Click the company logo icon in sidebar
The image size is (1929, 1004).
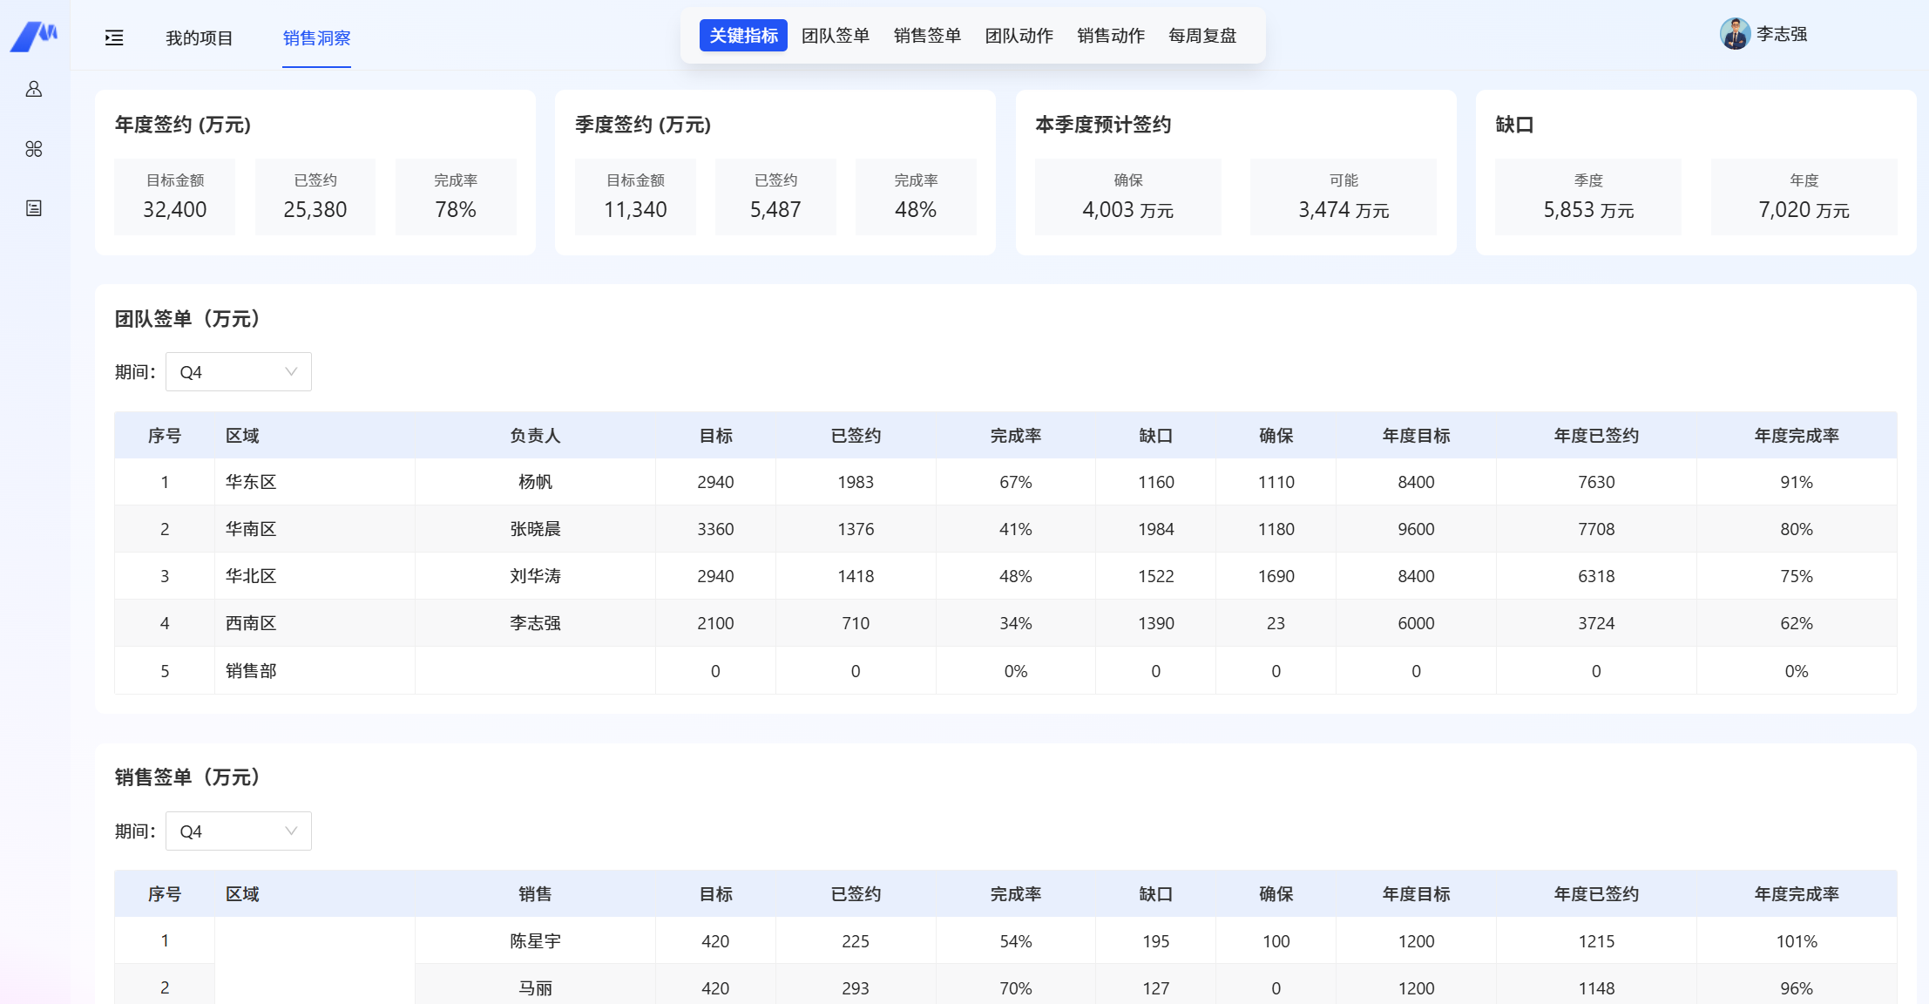34,35
